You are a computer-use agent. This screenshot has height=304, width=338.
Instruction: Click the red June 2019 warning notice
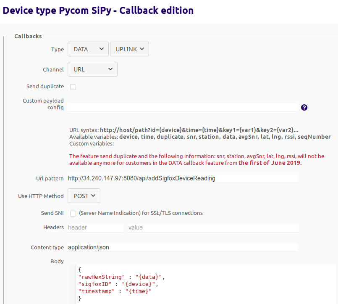197,159
